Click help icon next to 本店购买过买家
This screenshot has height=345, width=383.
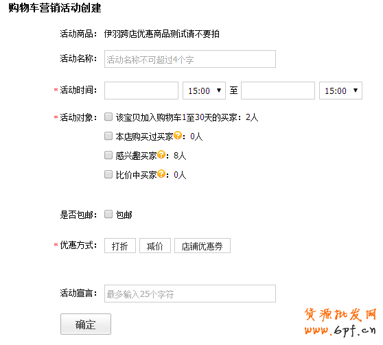click(178, 135)
